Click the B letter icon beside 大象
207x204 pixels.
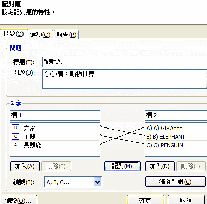pos(15,127)
